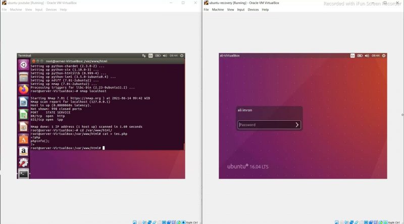Open LibreOffice Impress from the launcher
This screenshot has width=404, height=224.
coord(23,127)
